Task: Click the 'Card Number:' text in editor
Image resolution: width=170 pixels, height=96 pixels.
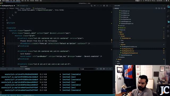Action: [x=26, y=54]
